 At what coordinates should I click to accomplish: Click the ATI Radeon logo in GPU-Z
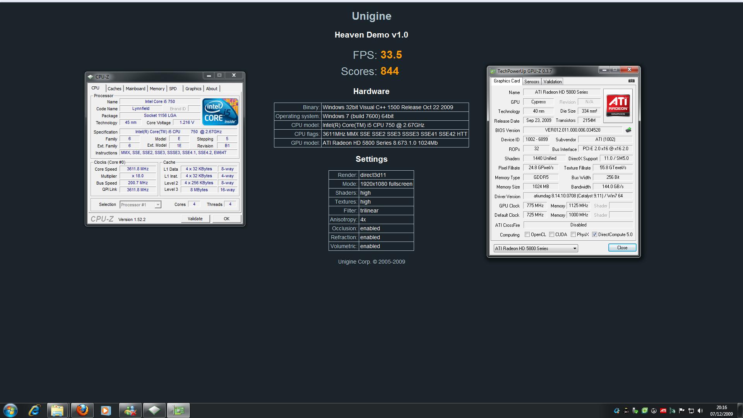[x=618, y=106]
